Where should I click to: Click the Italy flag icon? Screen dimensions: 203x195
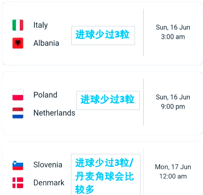18,25
